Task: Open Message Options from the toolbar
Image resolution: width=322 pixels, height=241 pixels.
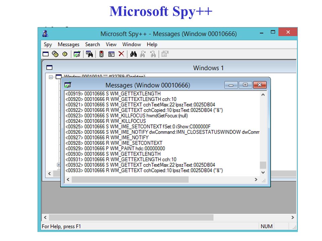Action: point(111,54)
